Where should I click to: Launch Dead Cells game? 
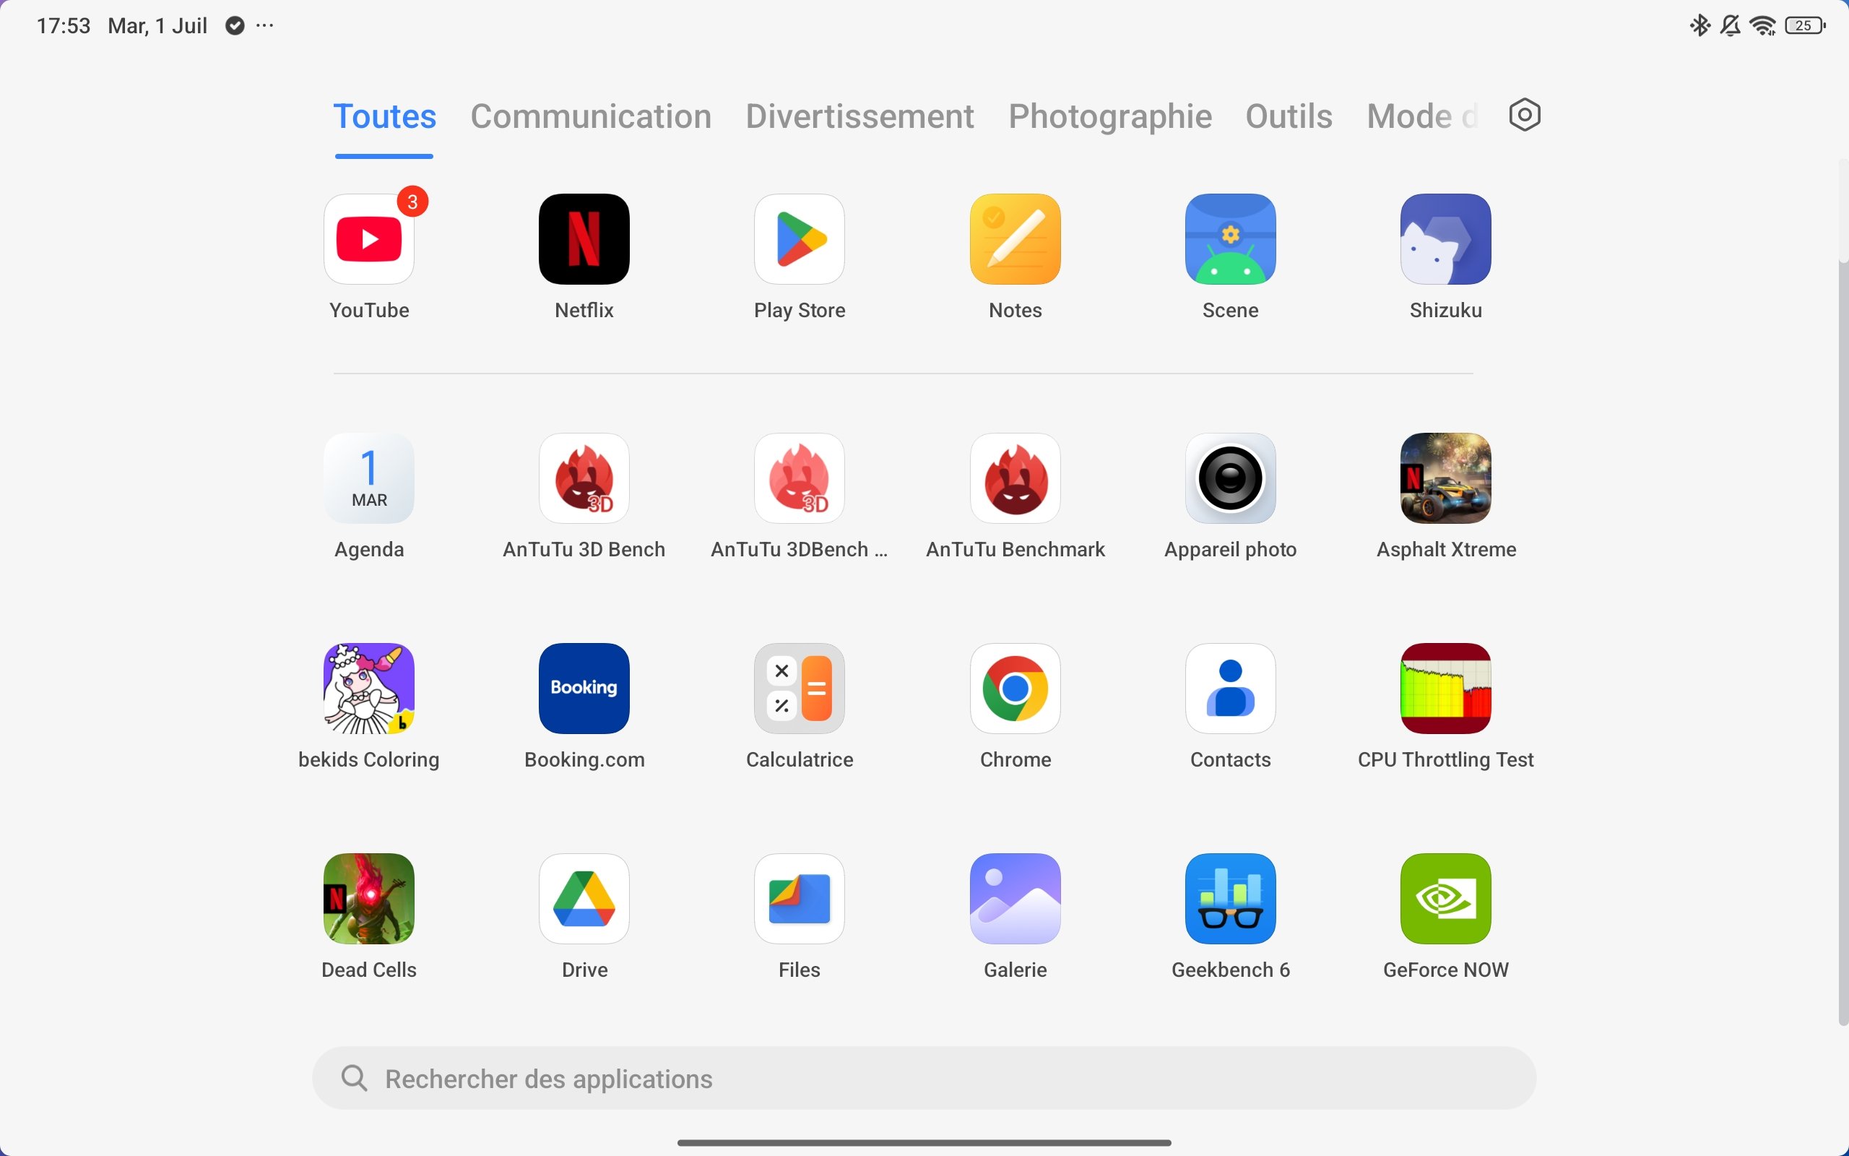369,899
